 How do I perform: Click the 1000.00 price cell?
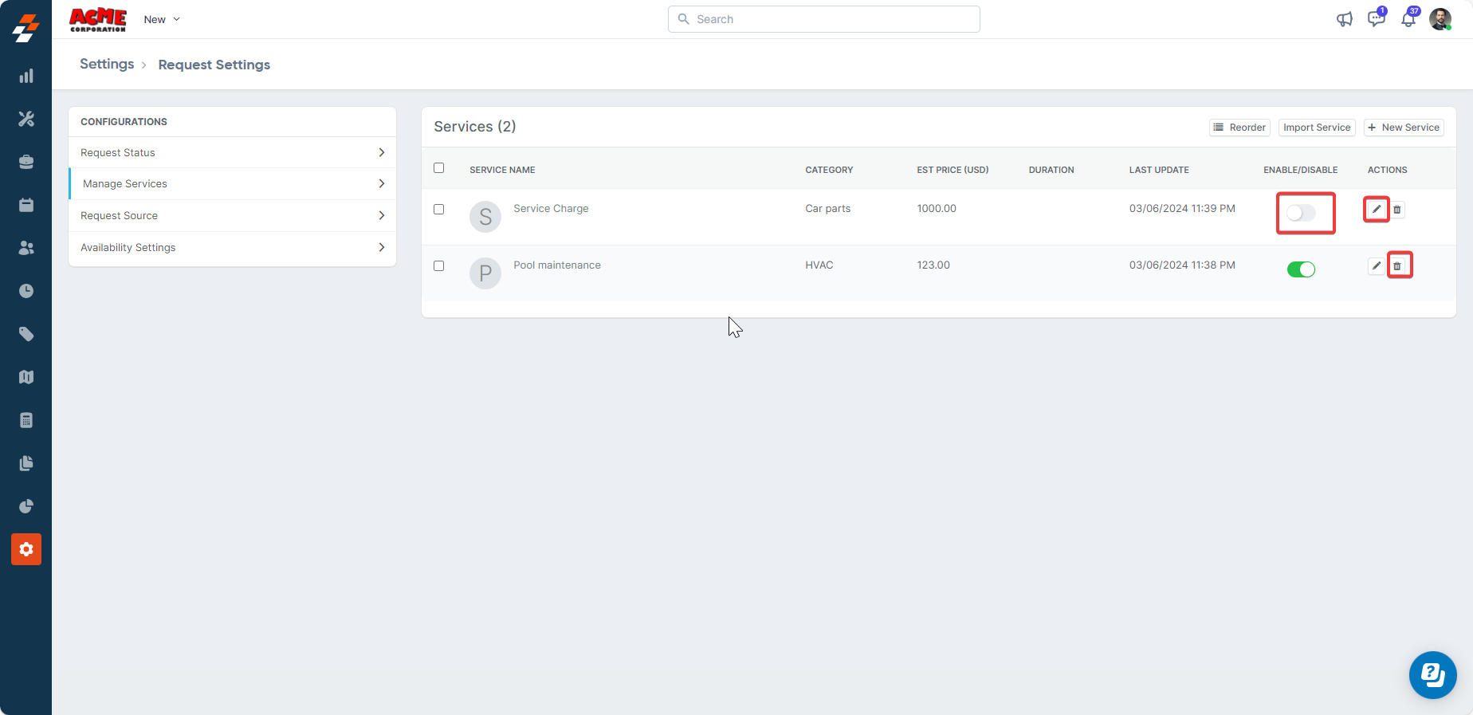click(x=937, y=209)
